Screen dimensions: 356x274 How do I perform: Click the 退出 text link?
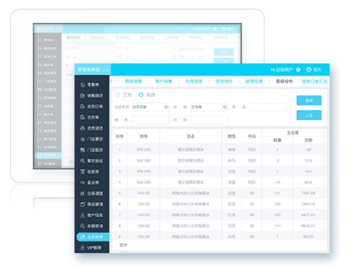pos(318,70)
